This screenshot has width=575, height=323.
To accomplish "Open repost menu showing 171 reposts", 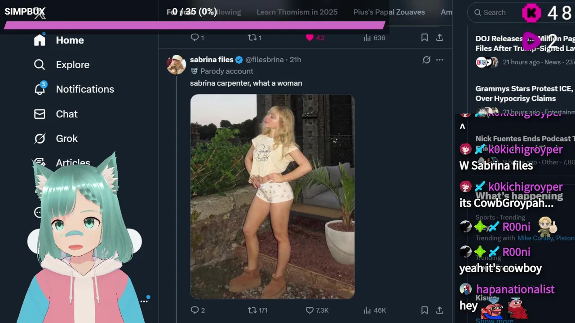I will tap(252, 310).
